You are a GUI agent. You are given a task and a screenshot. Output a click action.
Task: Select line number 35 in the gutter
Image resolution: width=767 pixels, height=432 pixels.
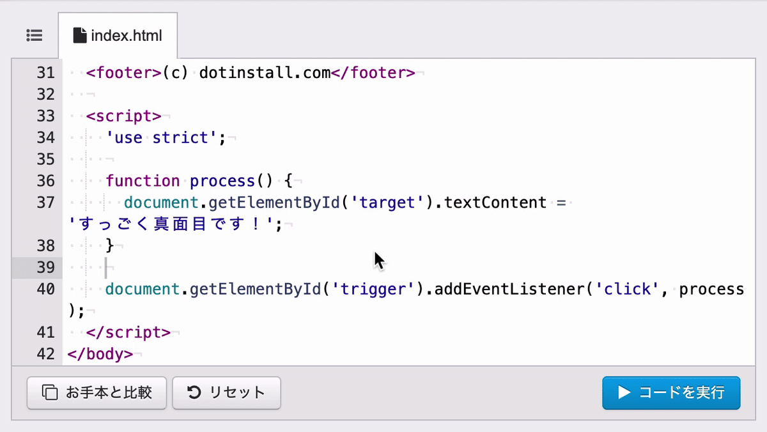click(45, 159)
